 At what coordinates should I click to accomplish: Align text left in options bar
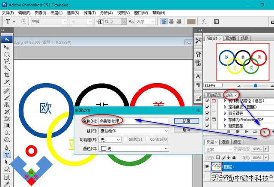pyautogui.click(x=164, y=21)
